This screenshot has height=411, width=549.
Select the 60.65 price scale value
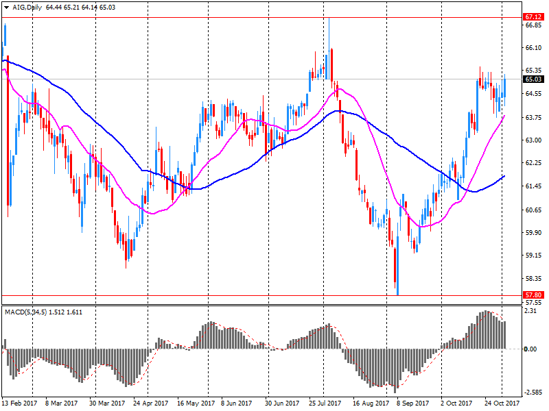[534, 210]
